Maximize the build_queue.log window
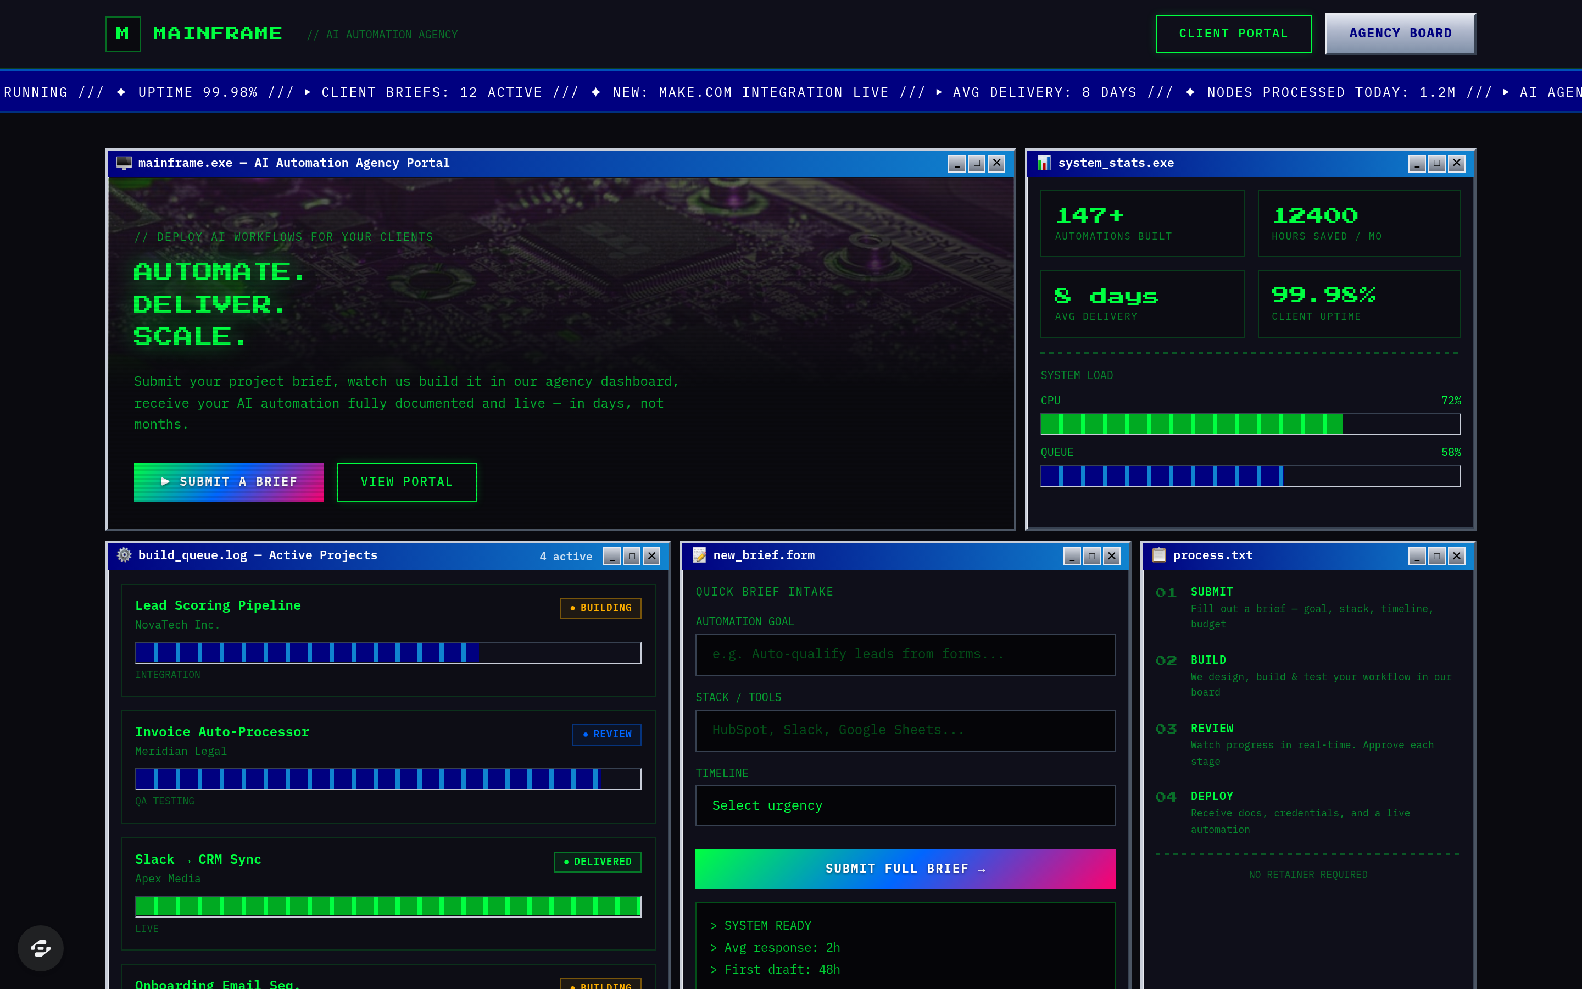 point(632,556)
